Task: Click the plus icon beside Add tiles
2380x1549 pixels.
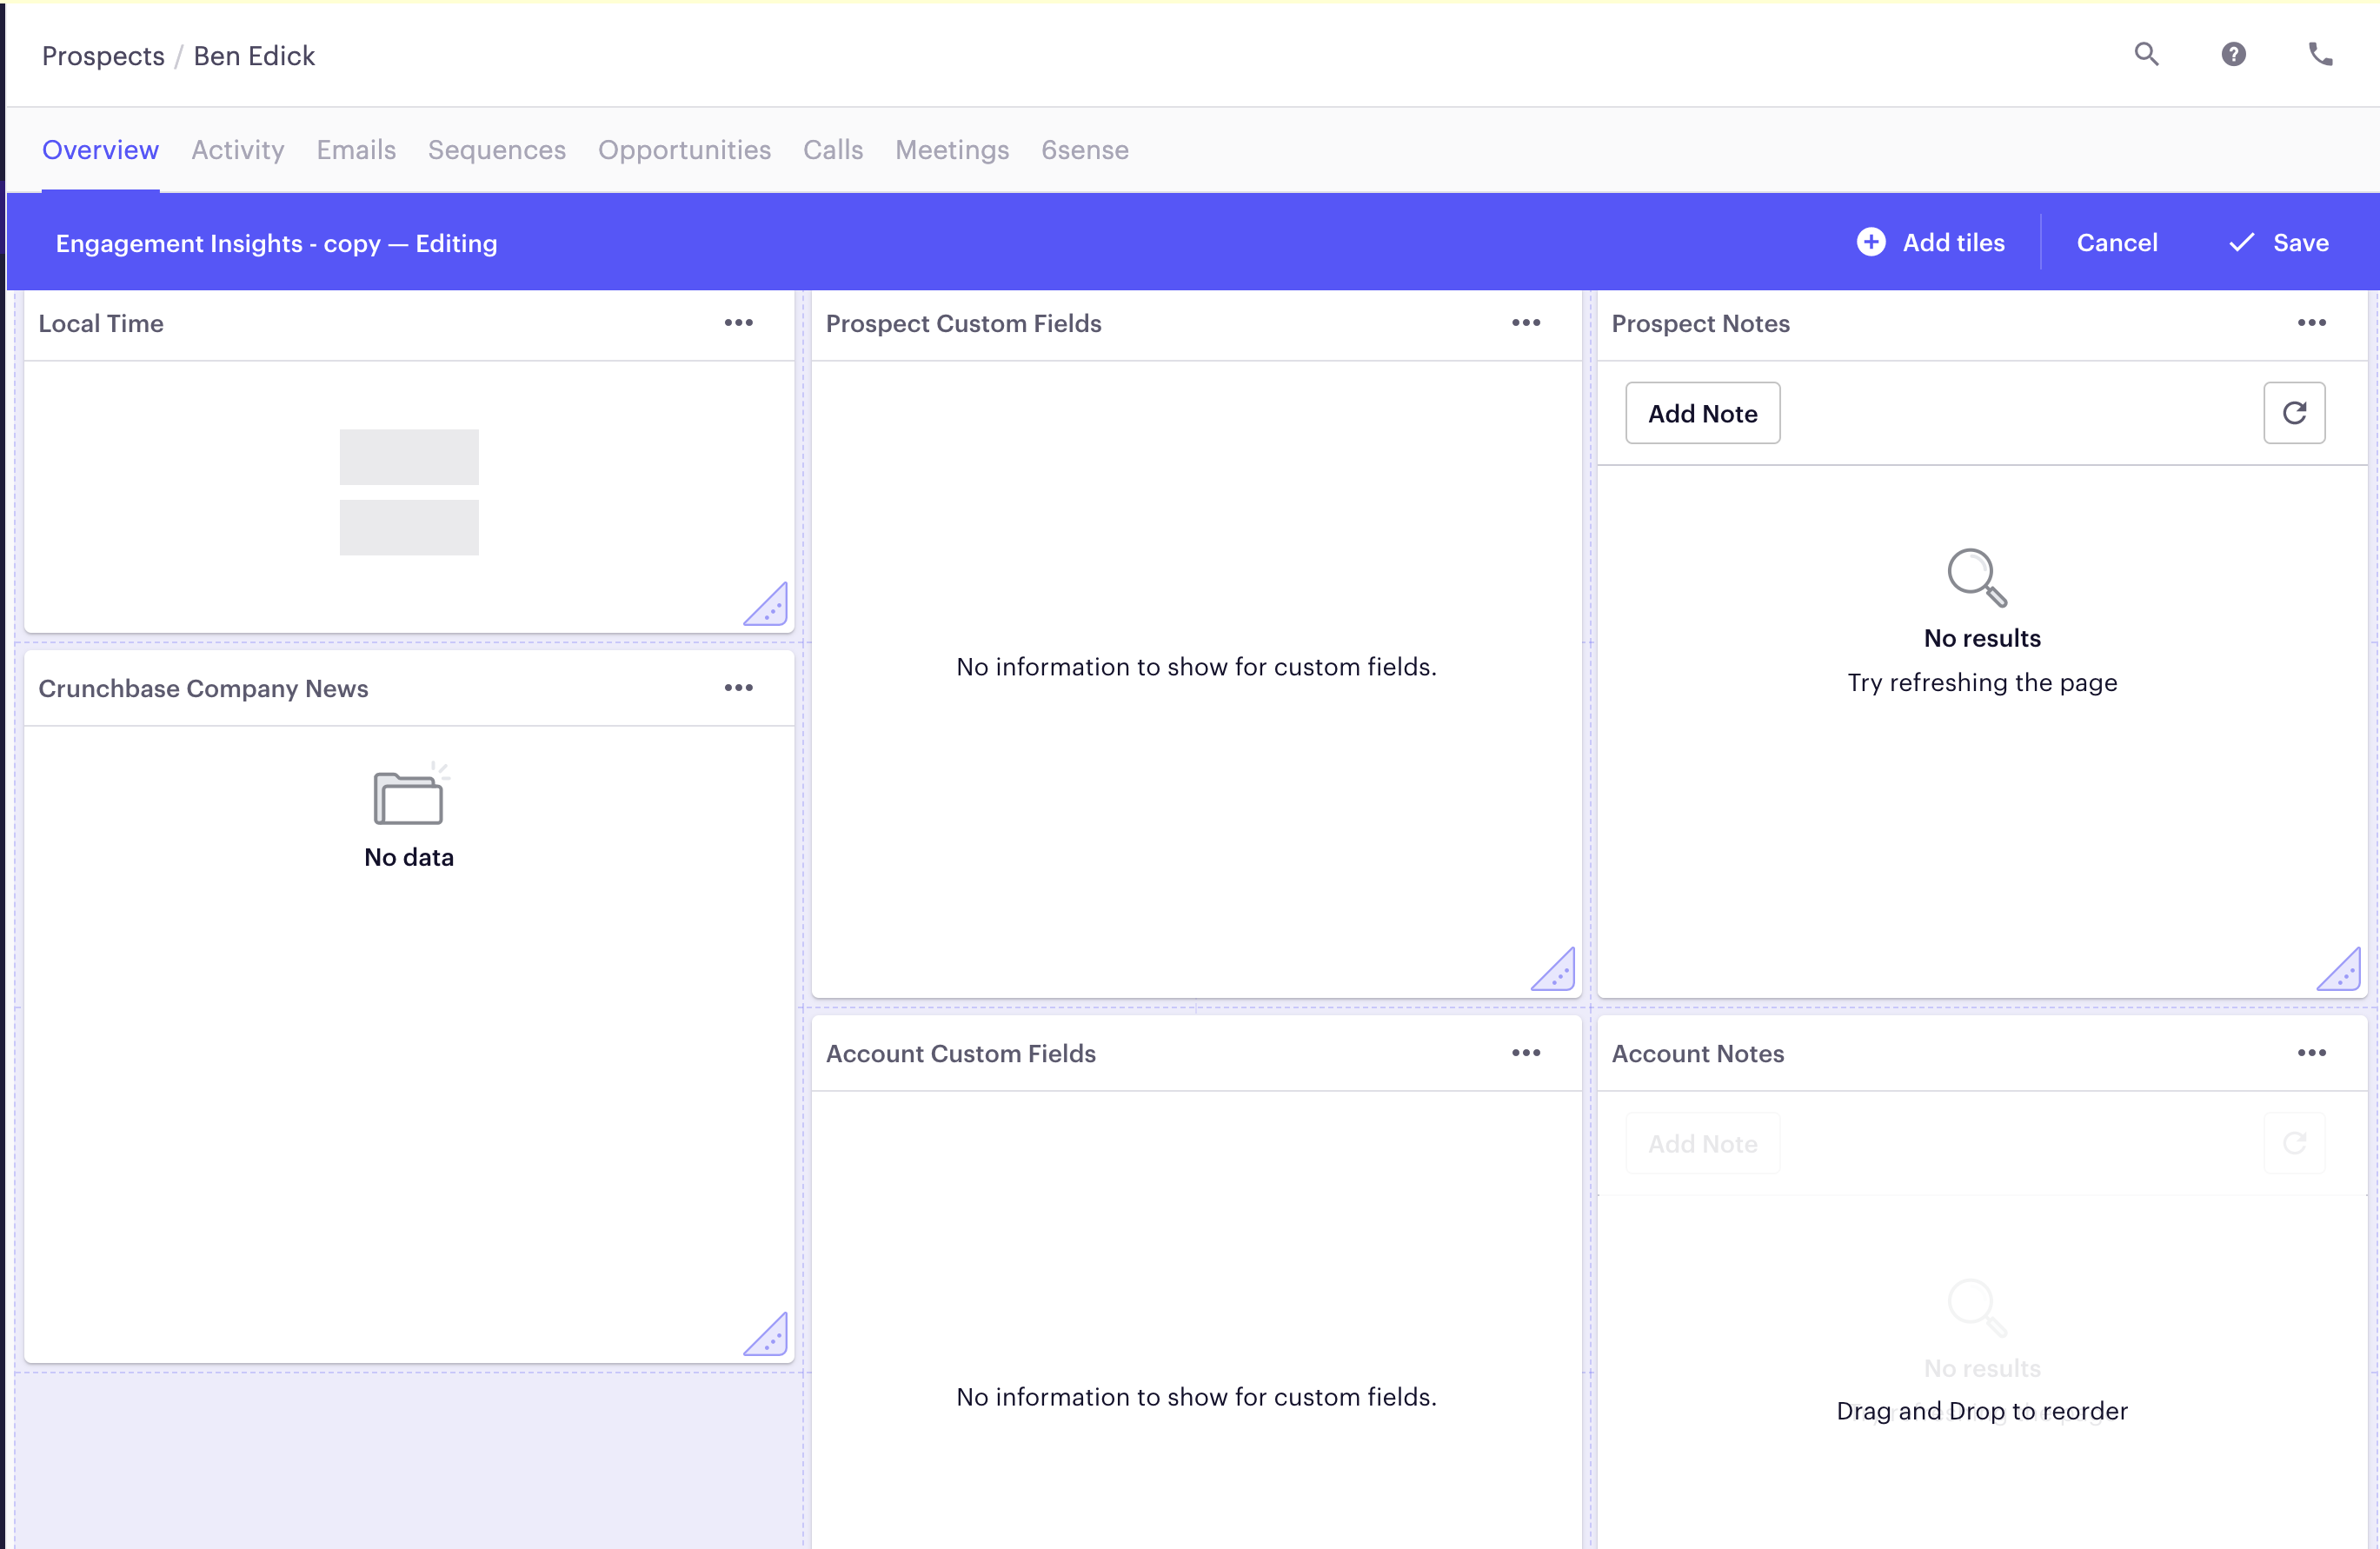Action: [1871, 242]
